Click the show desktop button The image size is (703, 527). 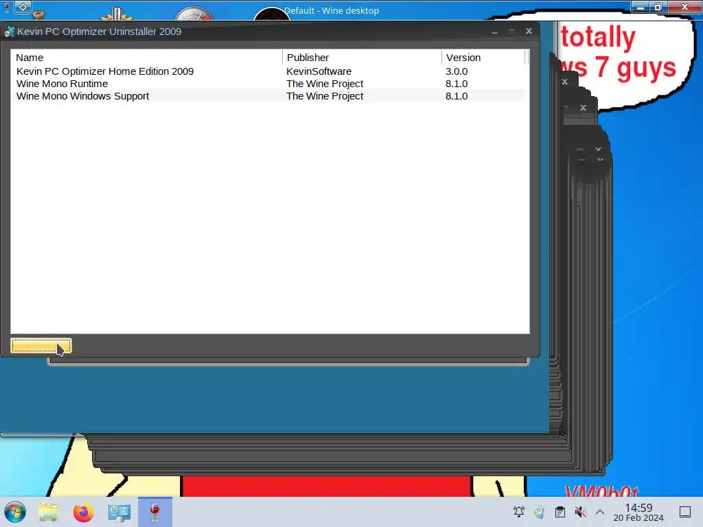(684, 512)
